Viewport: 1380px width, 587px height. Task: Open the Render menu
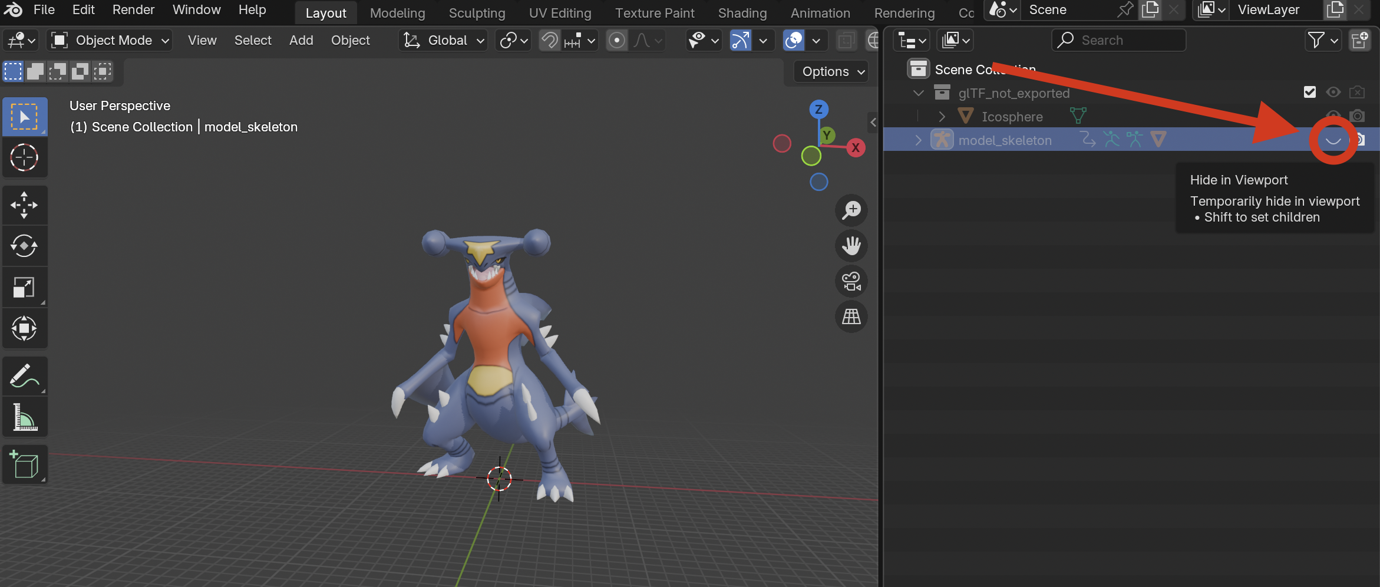click(x=133, y=10)
